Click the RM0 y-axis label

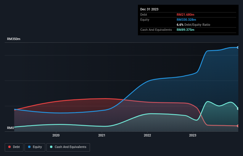tap(11, 128)
